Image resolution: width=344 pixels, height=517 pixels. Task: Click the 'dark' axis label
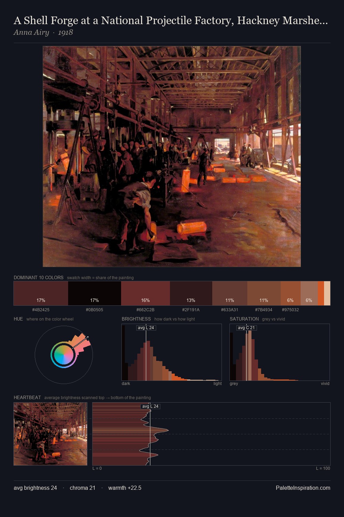(126, 384)
